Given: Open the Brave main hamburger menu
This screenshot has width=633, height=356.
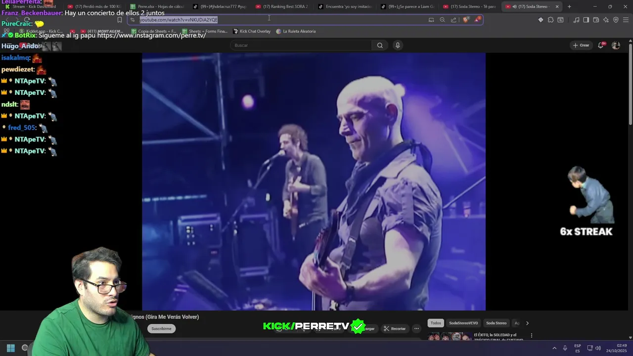Looking at the screenshot, I should 626,20.
